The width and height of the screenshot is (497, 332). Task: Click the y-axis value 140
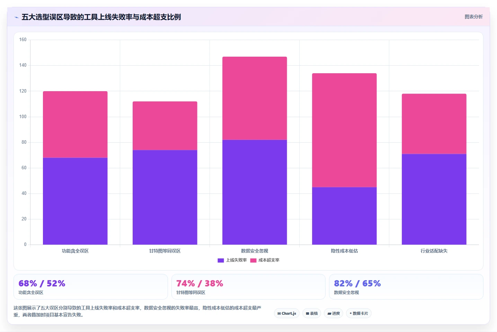coord(23,65)
